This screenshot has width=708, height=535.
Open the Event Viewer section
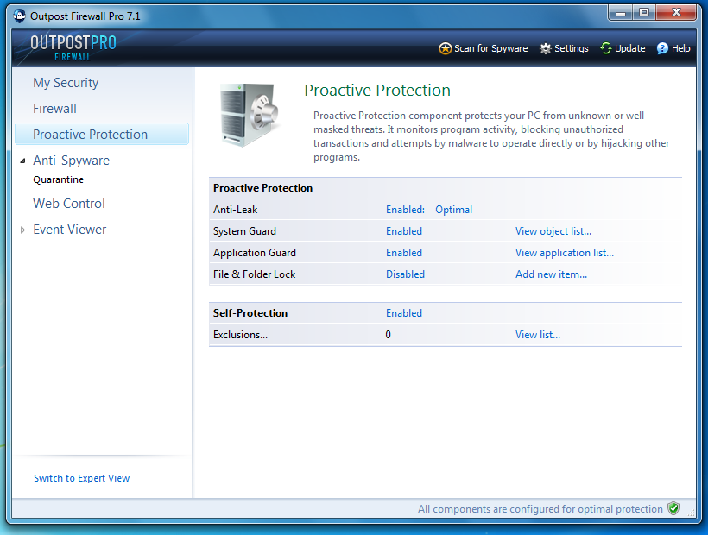tap(70, 230)
